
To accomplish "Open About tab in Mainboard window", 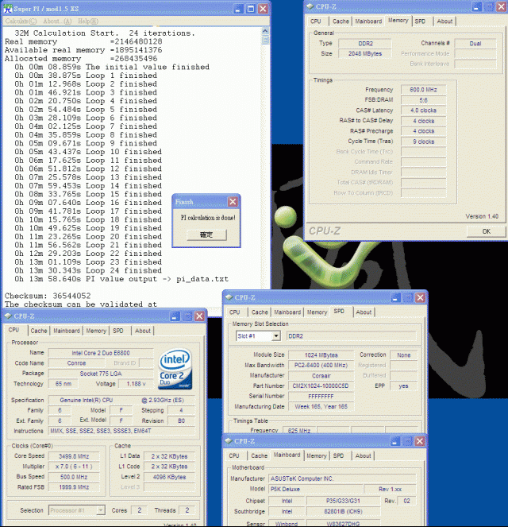I will click(x=363, y=455).
